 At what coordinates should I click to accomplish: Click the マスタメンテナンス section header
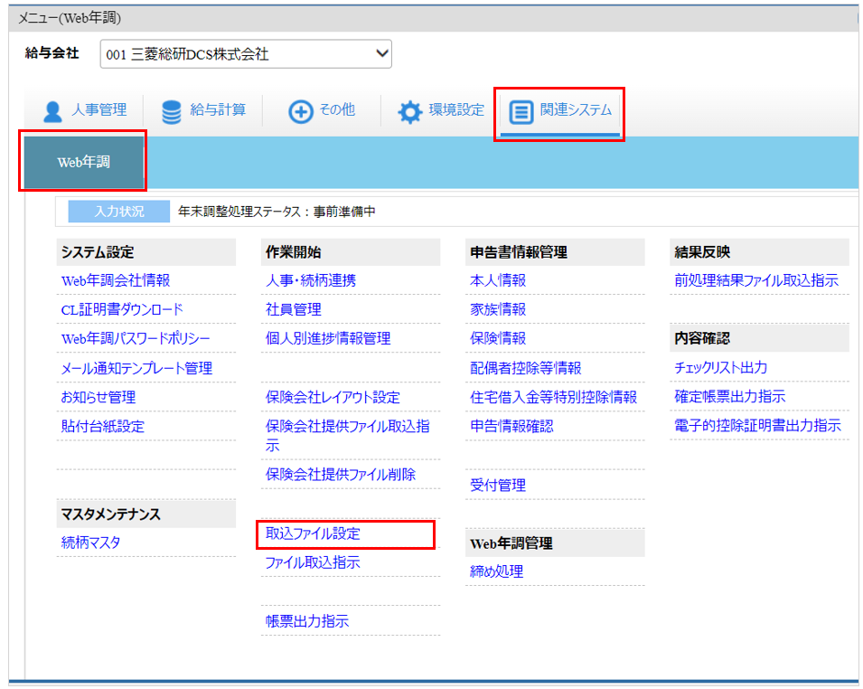[146, 514]
